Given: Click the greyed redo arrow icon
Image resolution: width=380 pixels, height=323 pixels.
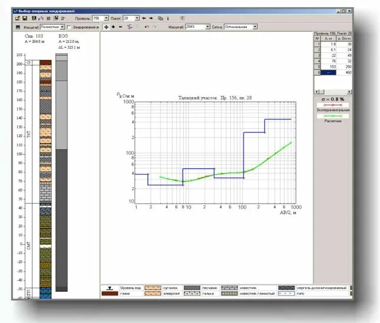Looking at the screenshot, I should point(154,27).
